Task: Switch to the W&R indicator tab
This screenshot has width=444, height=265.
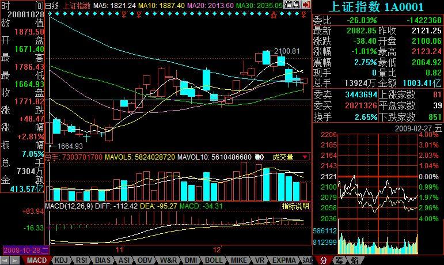Action: pos(168,260)
